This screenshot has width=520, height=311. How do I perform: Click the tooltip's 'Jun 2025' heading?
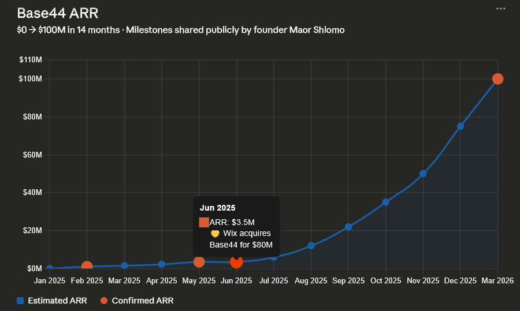[218, 208]
